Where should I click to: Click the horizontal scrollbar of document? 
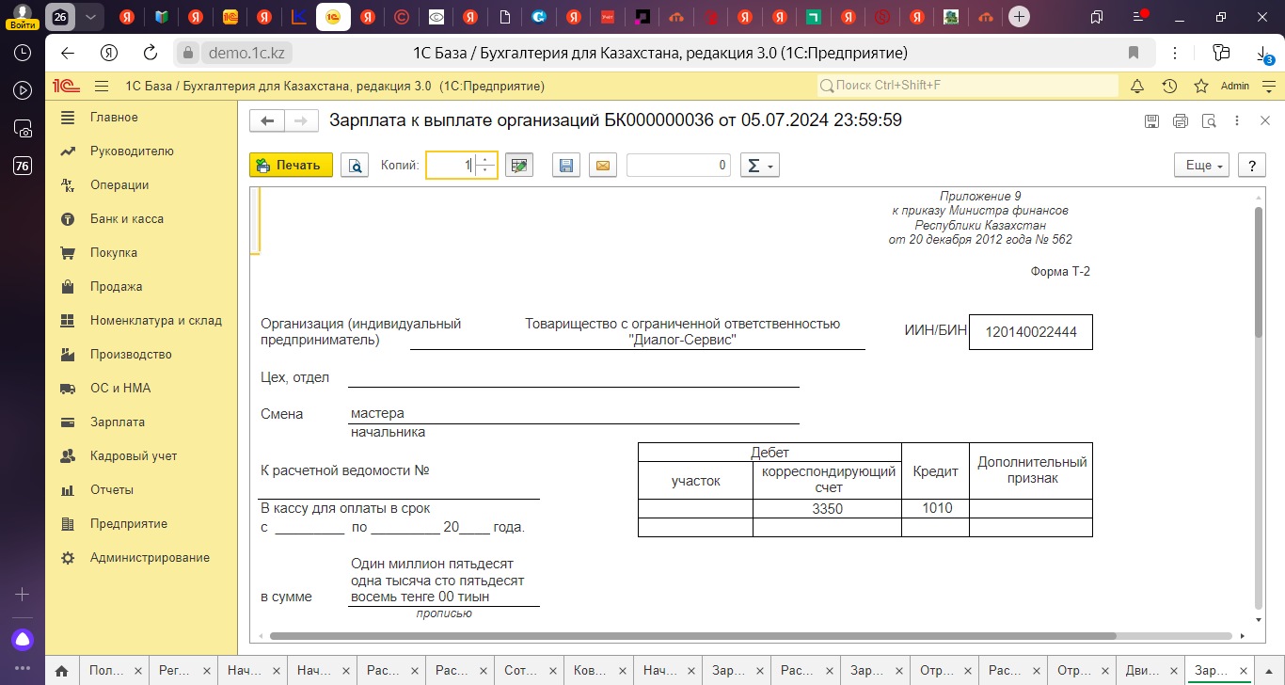coord(691,635)
